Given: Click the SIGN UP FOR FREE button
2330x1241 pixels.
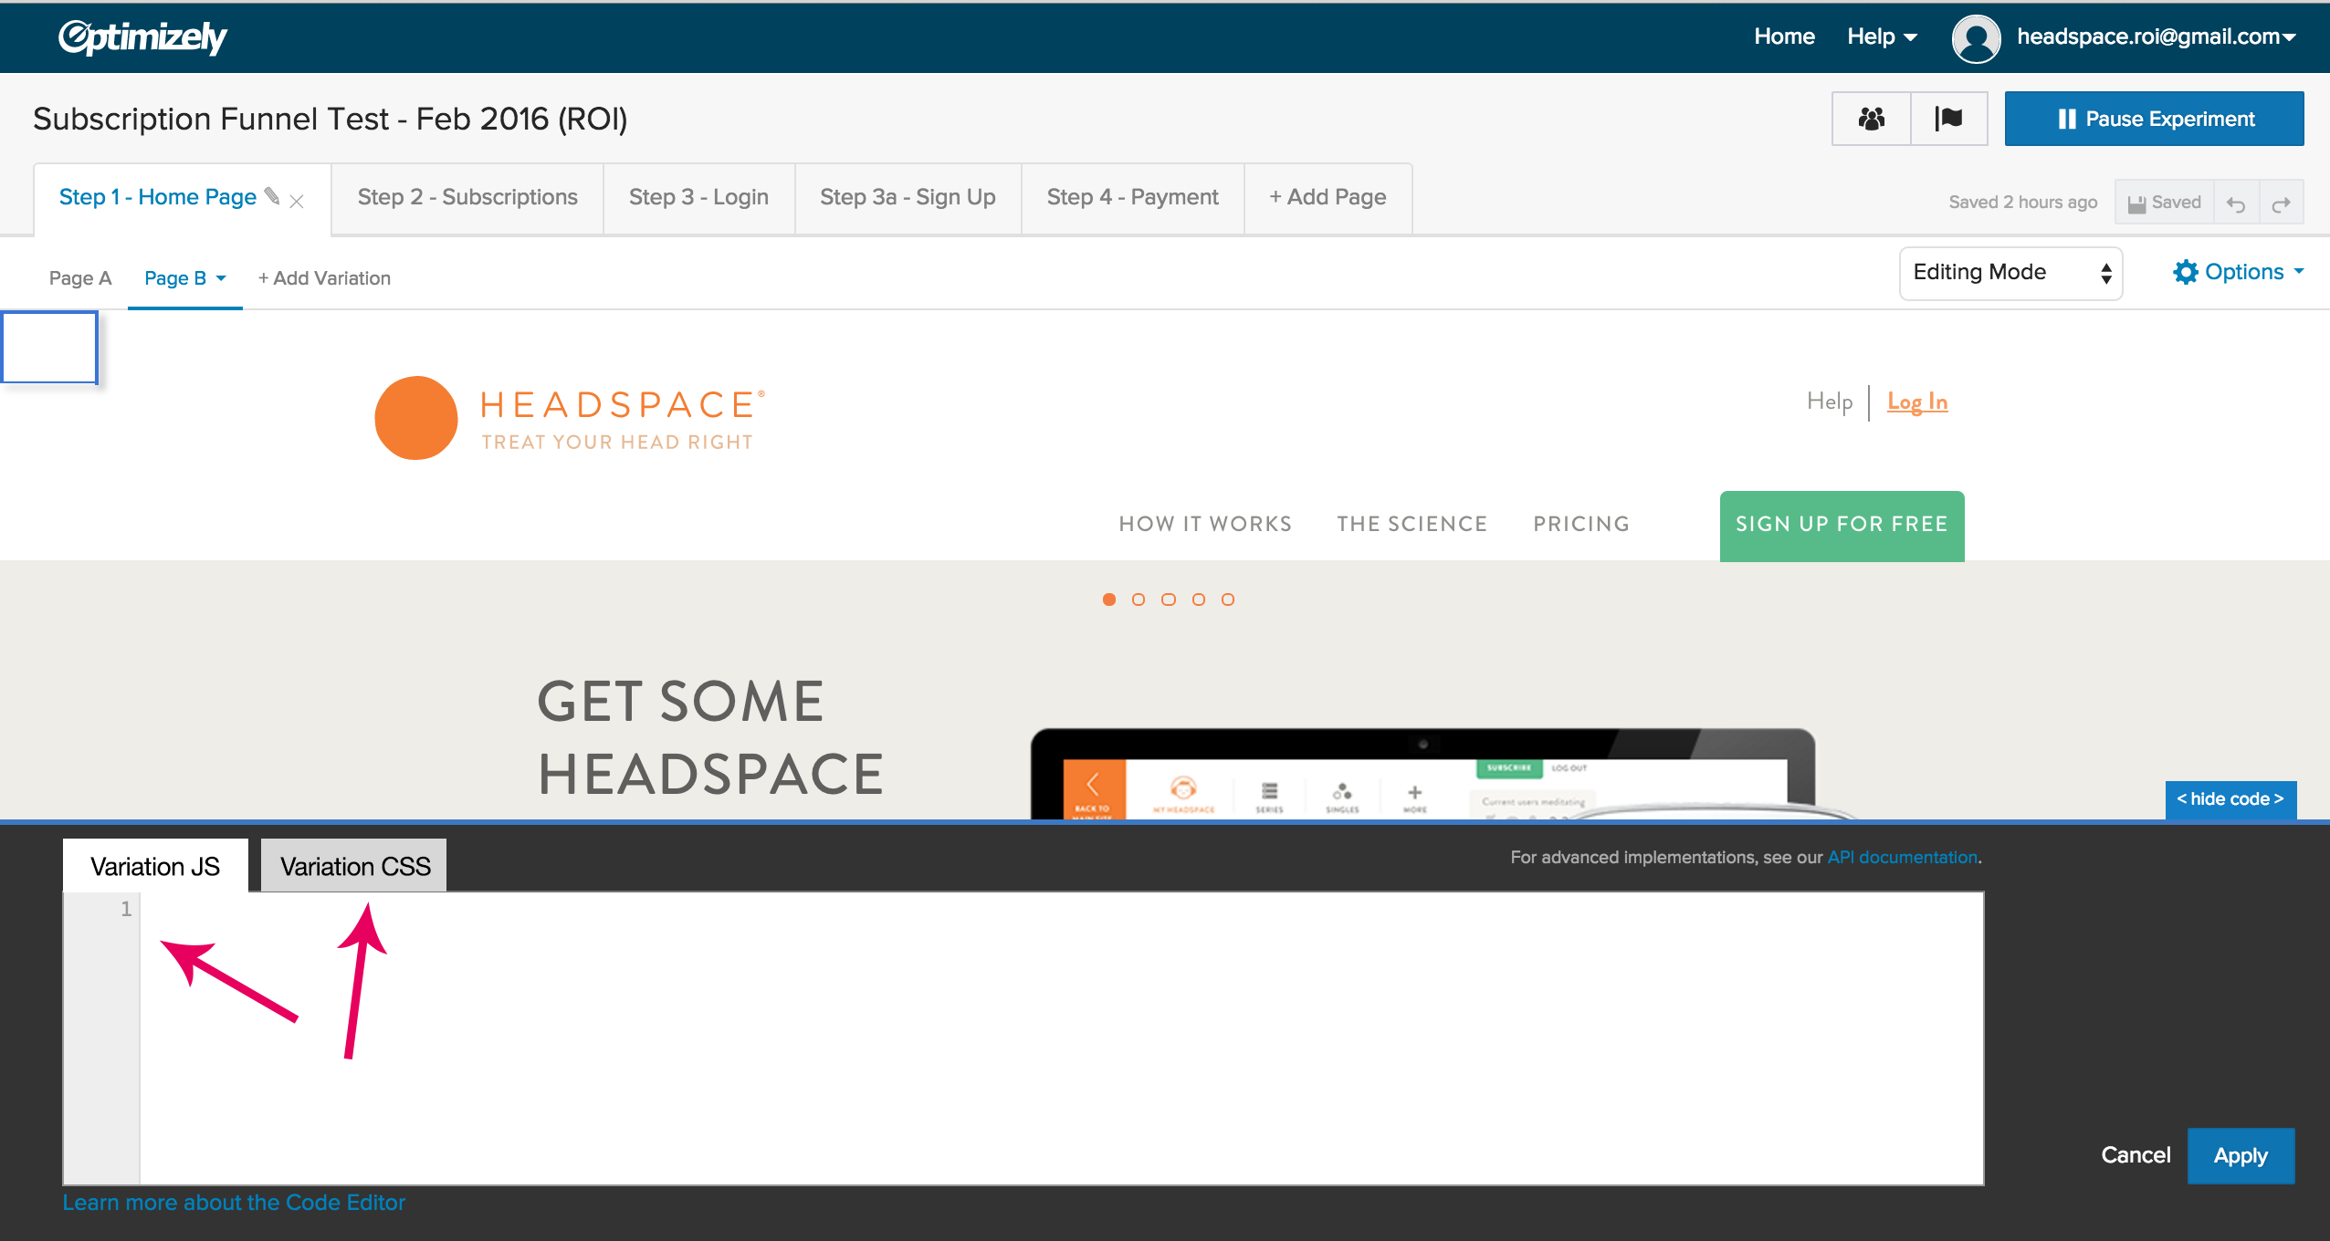Looking at the screenshot, I should (x=1842, y=525).
